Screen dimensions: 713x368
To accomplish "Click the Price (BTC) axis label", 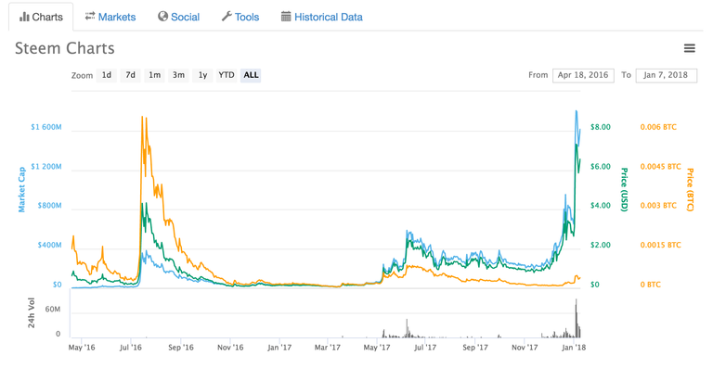I will tap(690, 190).
